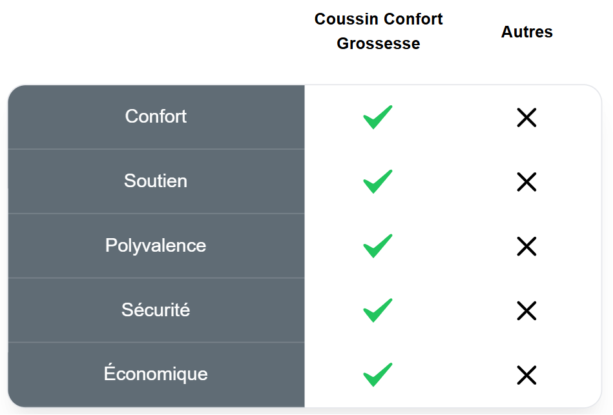Click the green checkmark in the Économique row
The height and width of the screenshot is (415, 613).
(x=378, y=374)
